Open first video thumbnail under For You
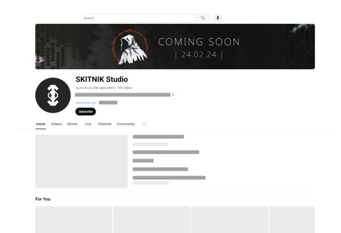This screenshot has height=233, width=341. (73, 219)
